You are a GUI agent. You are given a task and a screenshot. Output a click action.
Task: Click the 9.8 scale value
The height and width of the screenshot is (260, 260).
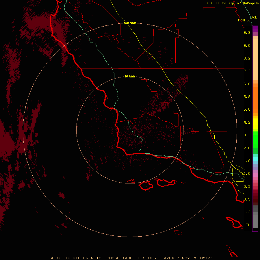point(247,32)
